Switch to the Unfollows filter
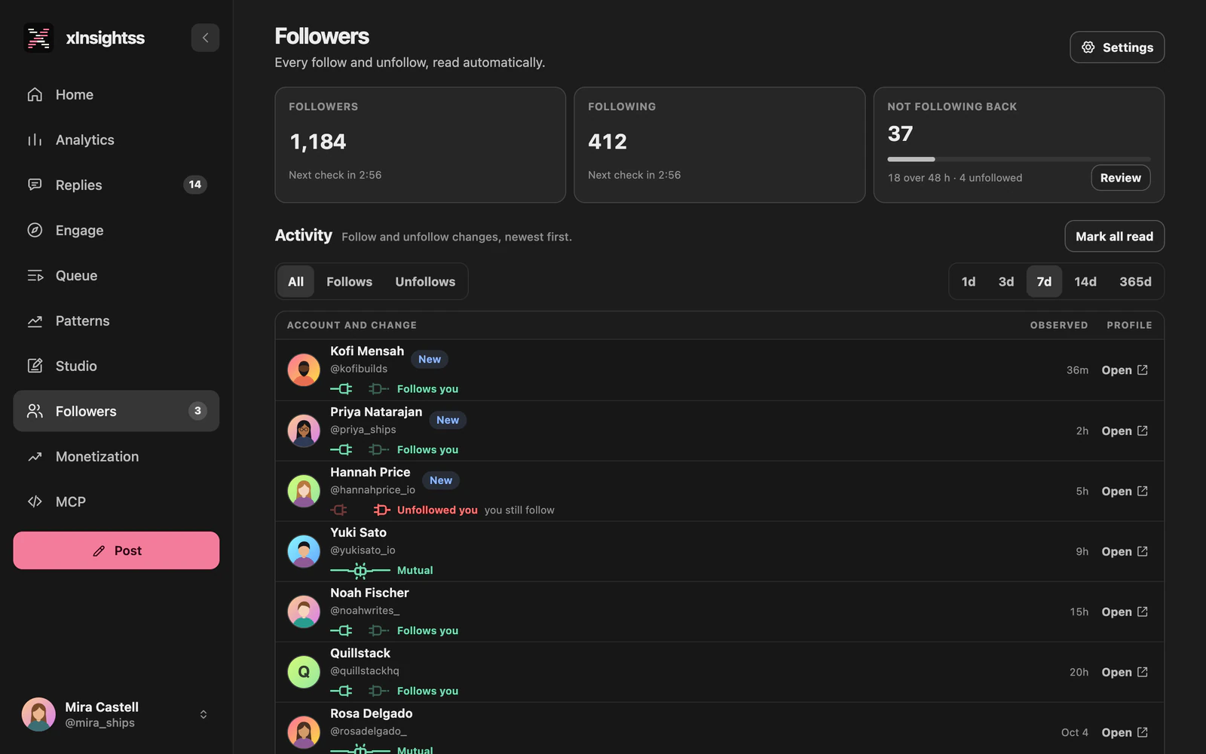Image resolution: width=1206 pixels, height=754 pixels. pyautogui.click(x=425, y=281)
